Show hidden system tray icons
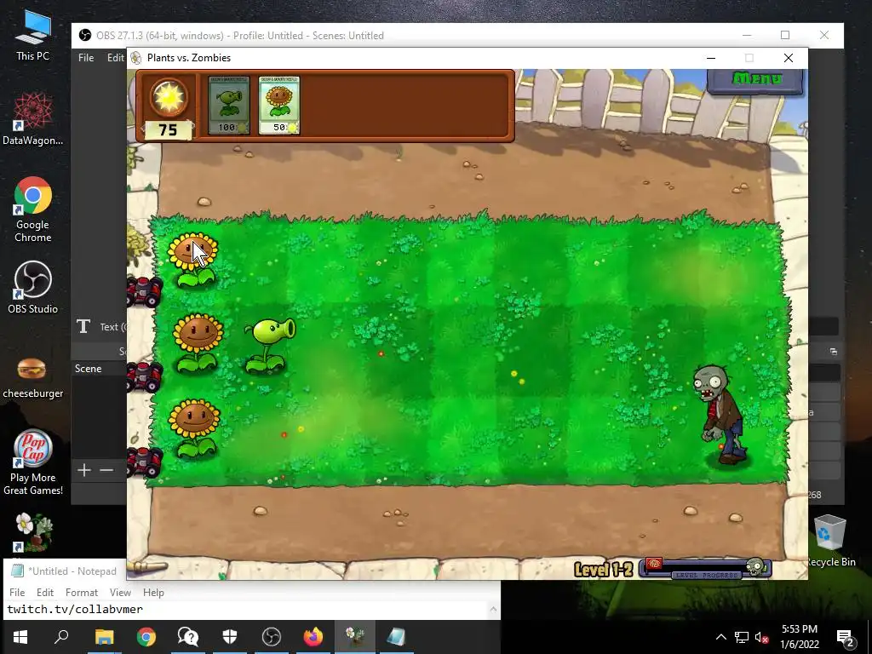This screenshot has height=654, width=872. tap(720, 637)
